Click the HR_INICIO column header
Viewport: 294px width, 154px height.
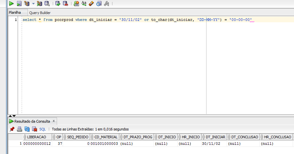coord(190,137)
